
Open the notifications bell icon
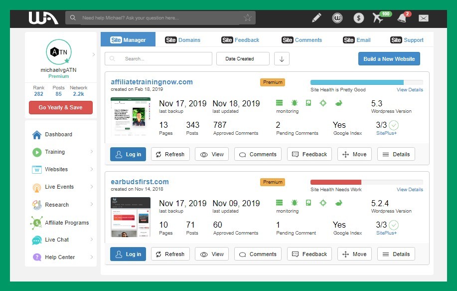[x=402, y=18]
